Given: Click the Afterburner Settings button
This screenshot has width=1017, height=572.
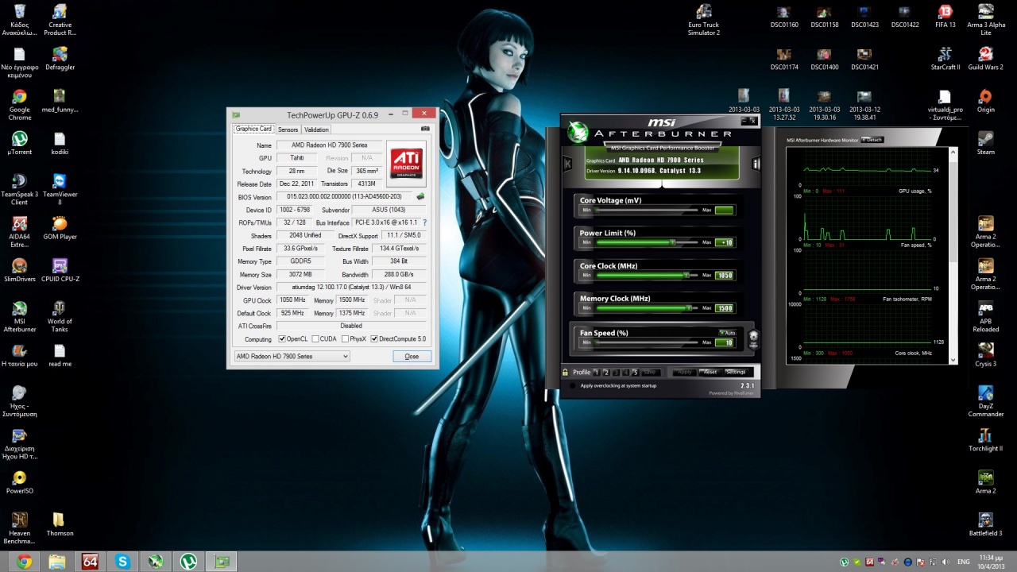Looking at the screenshot, I should (735, 372).
